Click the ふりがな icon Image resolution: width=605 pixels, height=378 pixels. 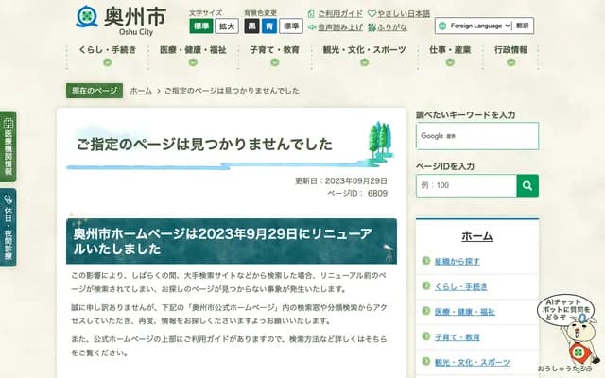point(372,27)
